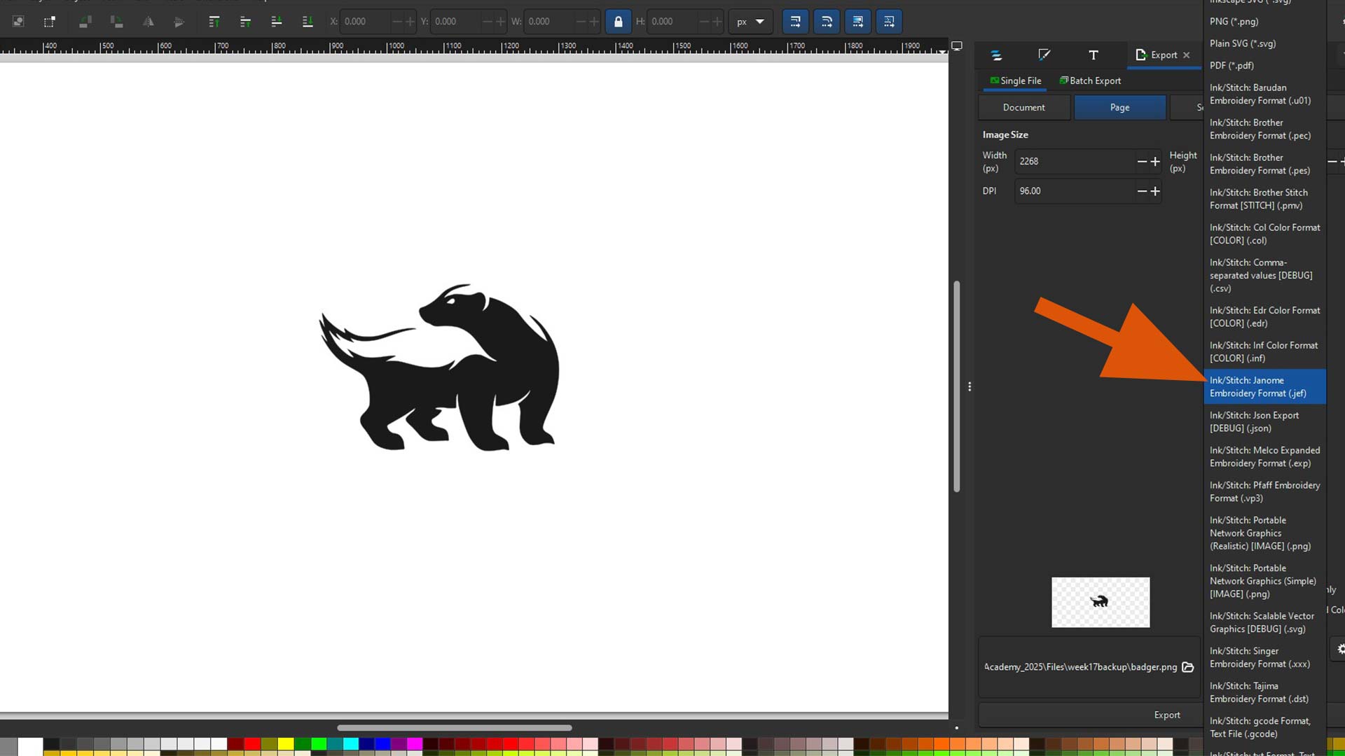1345x756 pixels.
Task: Pick the yellow palette swatch
Action: 286,744
